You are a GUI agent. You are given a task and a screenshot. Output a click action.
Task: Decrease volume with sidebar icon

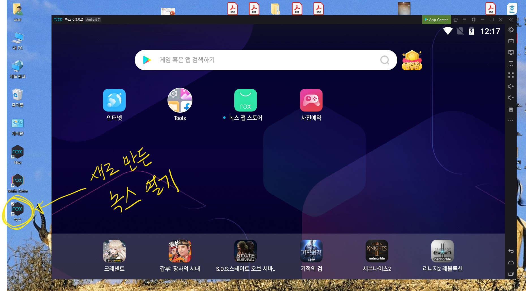[x=511, y=98]
